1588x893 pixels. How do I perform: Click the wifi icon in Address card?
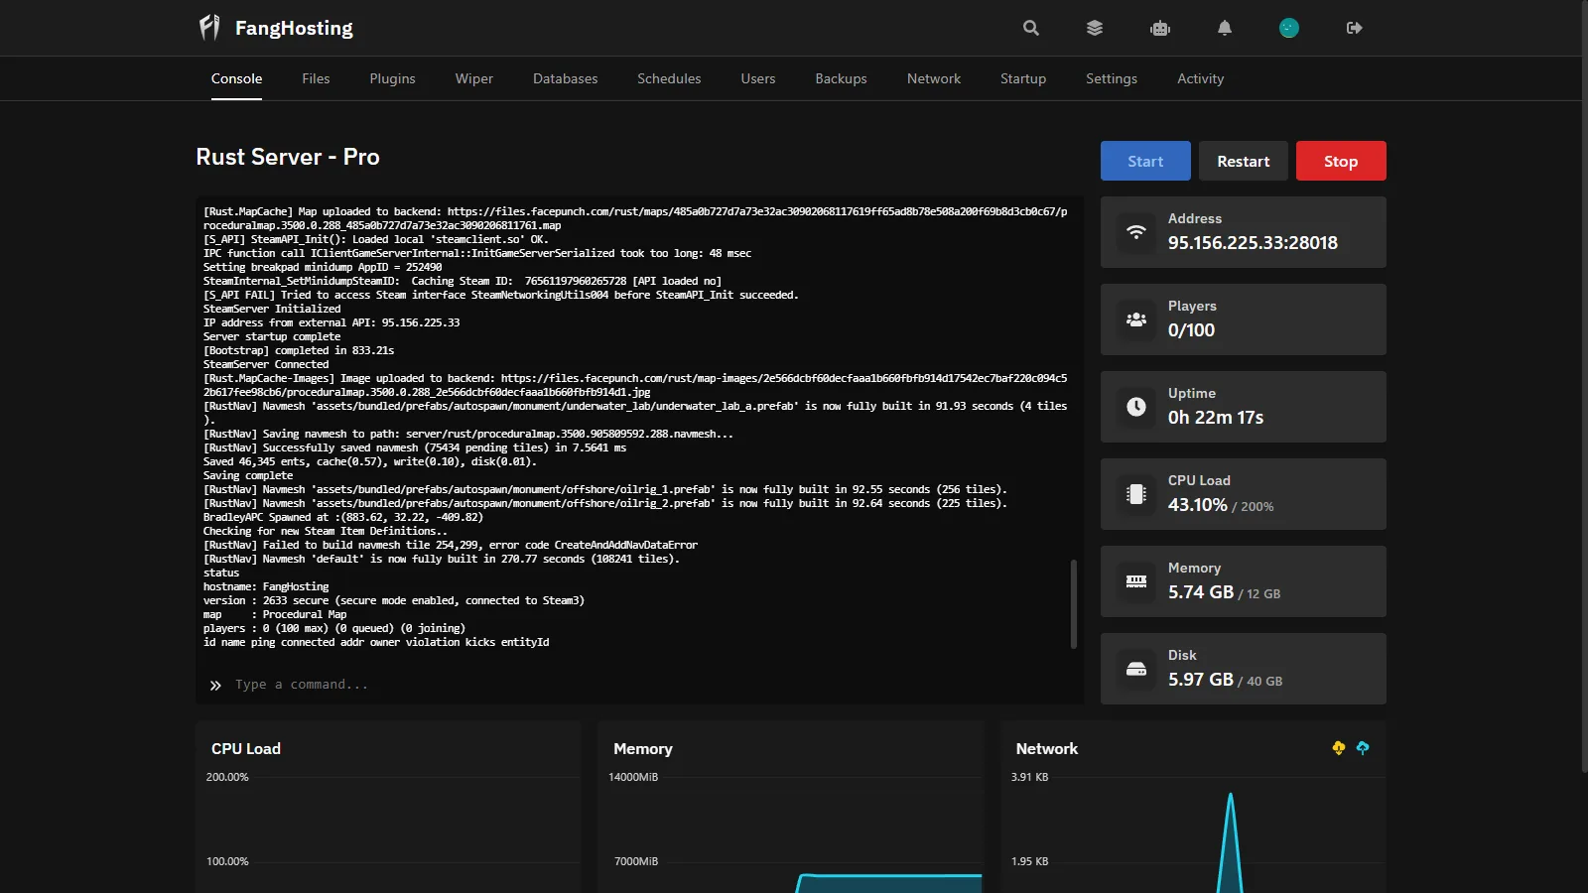[1136, 232]
